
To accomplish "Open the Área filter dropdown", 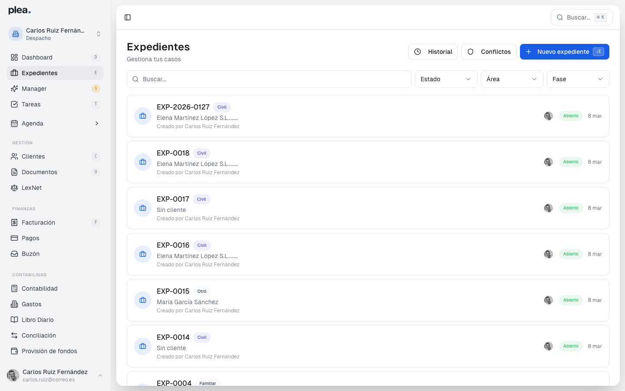I will (512, 79).
